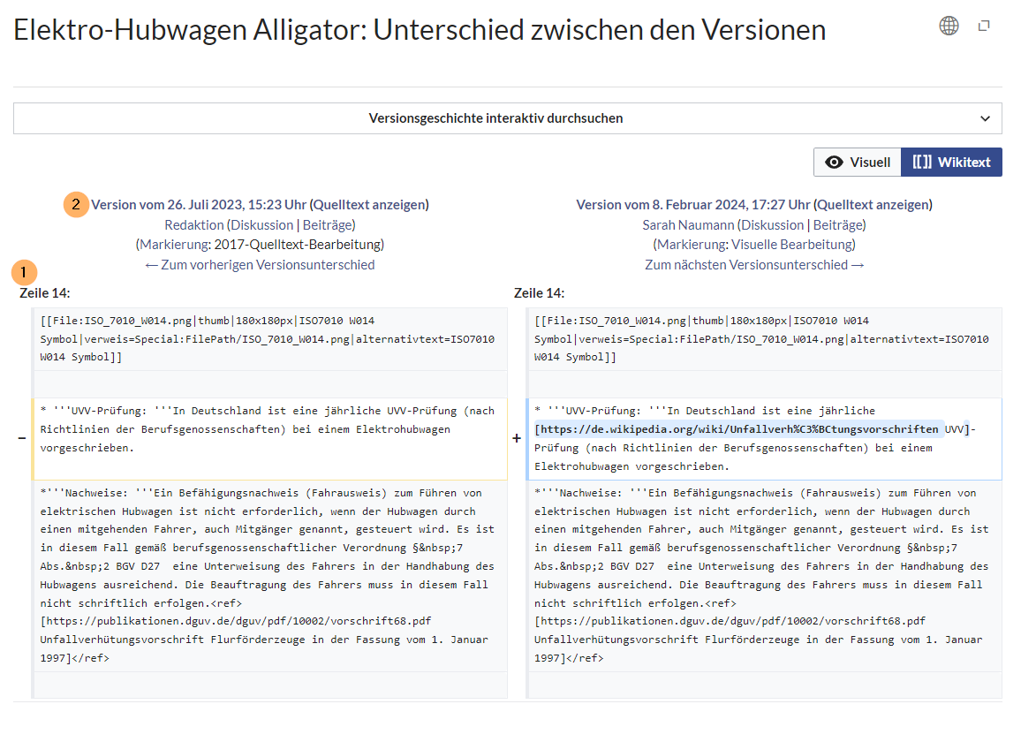Click the orange annotation marker 1

[26, 270]
